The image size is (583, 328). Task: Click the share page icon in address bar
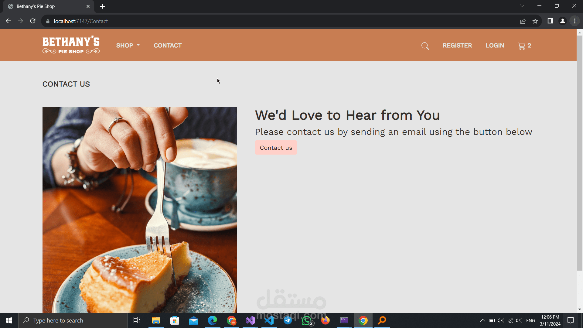click(x=523, y=21)
